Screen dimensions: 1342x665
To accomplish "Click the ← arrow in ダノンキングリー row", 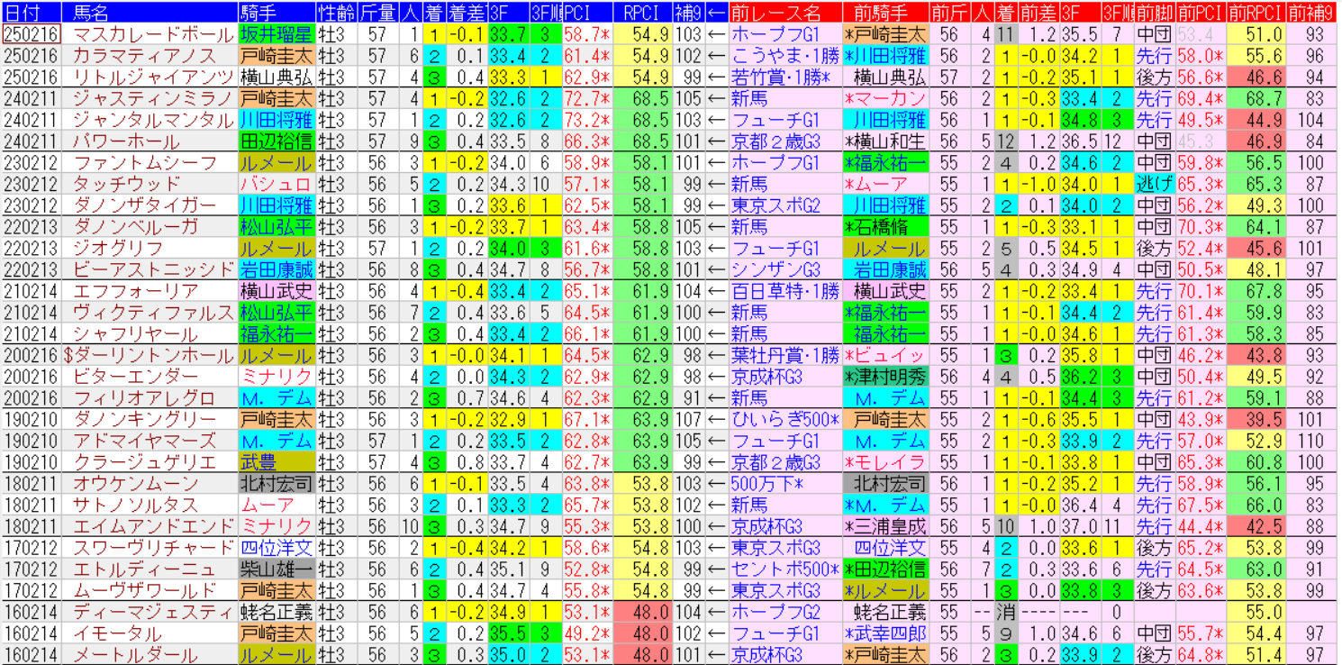I will tap(717, 420).
